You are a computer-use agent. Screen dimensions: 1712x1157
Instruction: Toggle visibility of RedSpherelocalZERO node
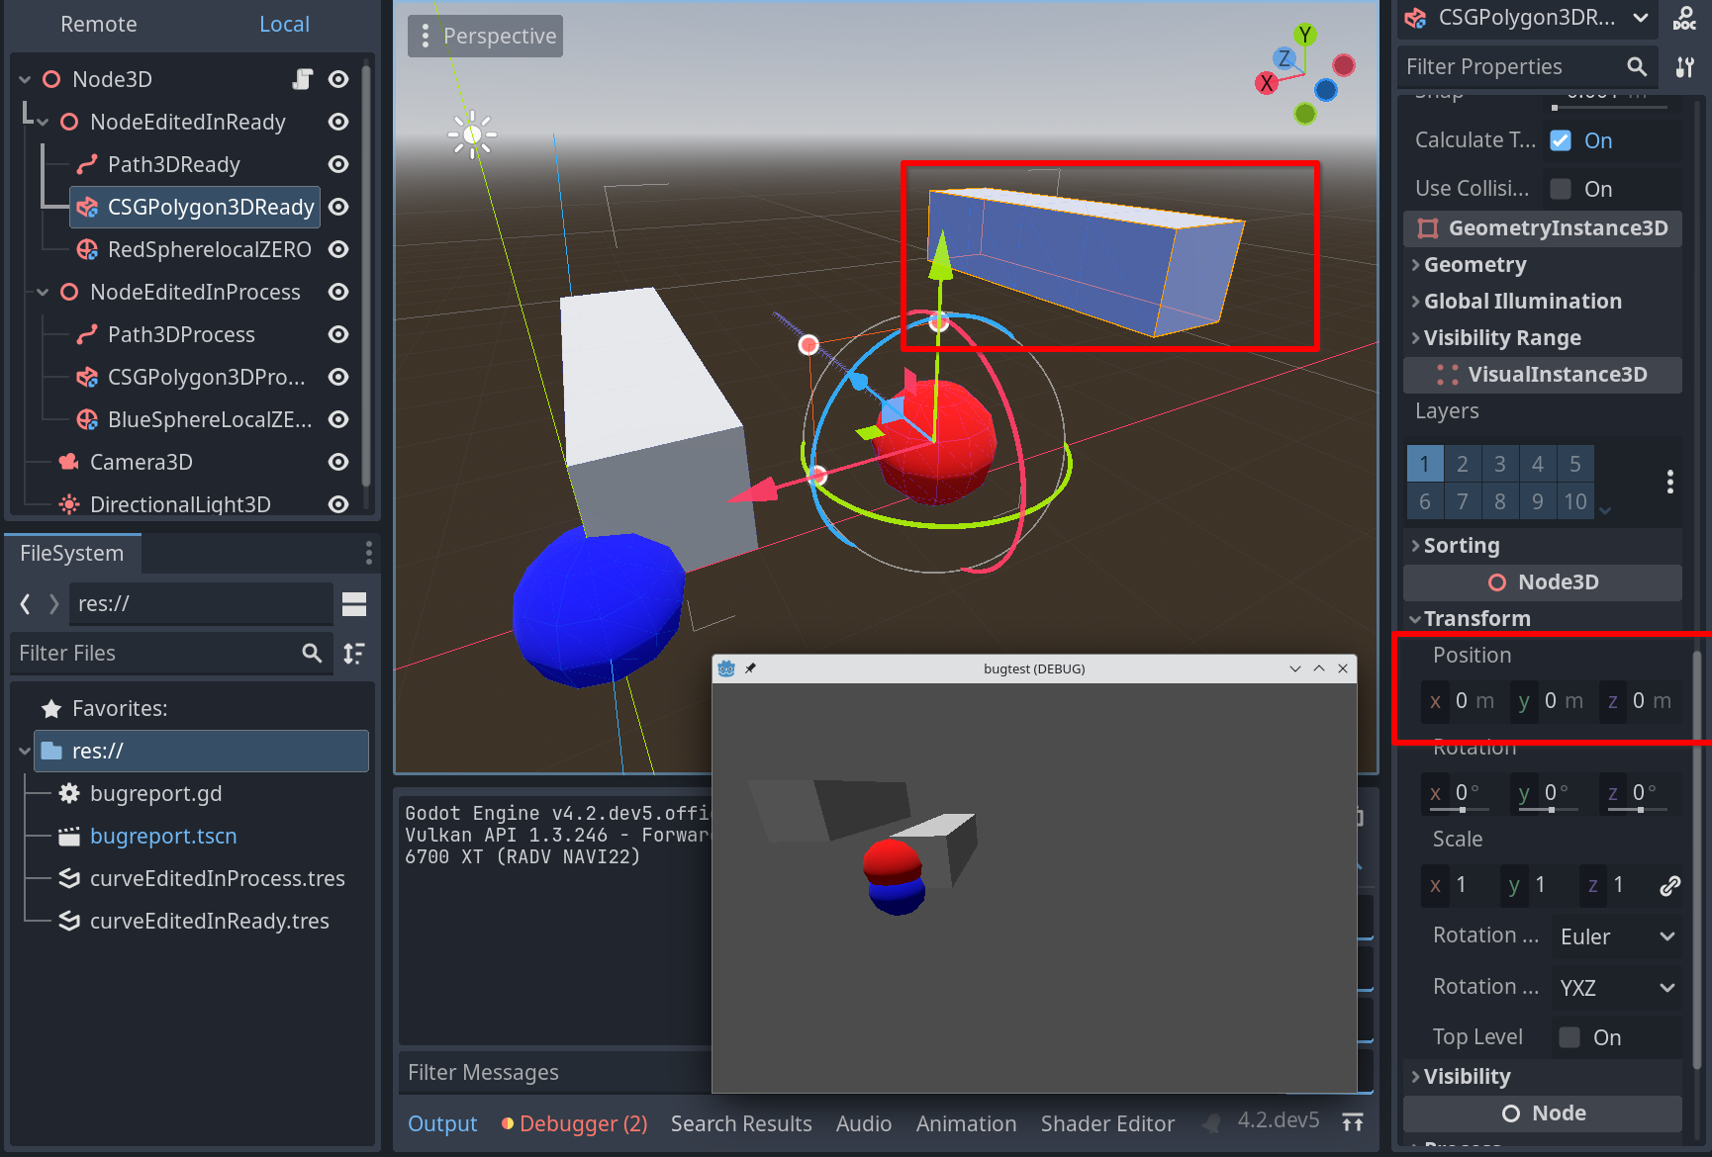(337, 249)
